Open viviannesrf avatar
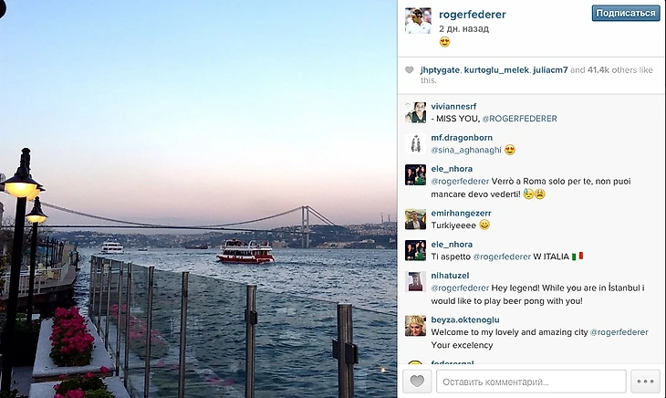The width and height of the screenshot is (666, 398). (415, 112)
